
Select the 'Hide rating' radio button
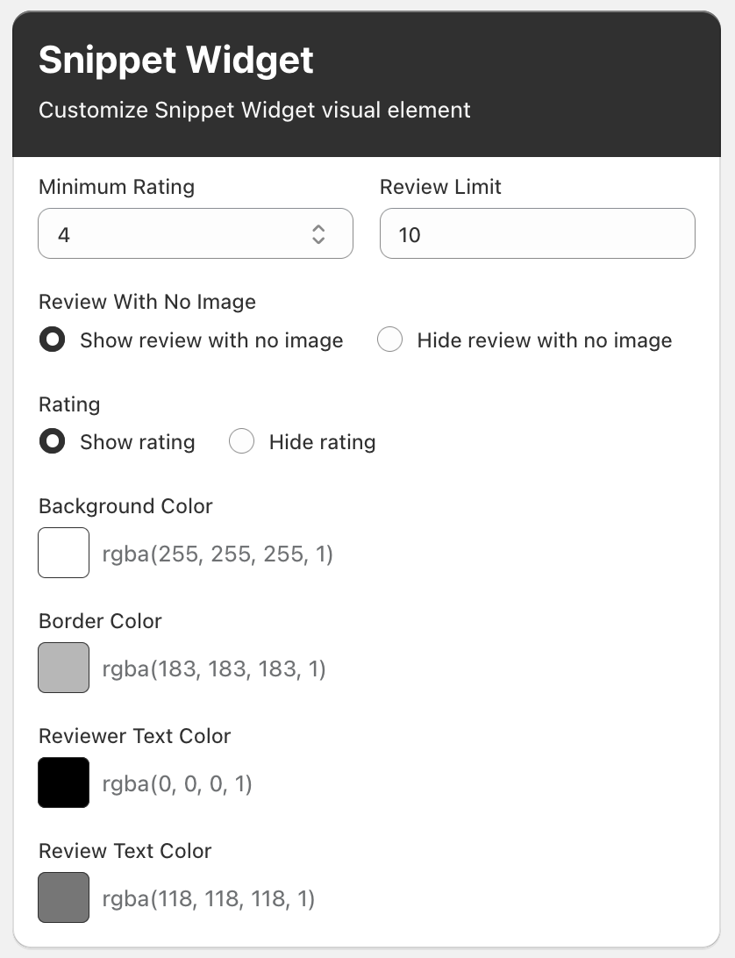click(x=241, y=441)
